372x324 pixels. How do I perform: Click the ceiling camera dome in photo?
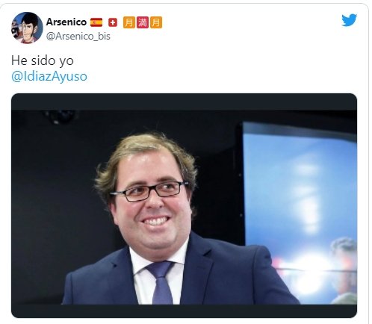point(61,117)
